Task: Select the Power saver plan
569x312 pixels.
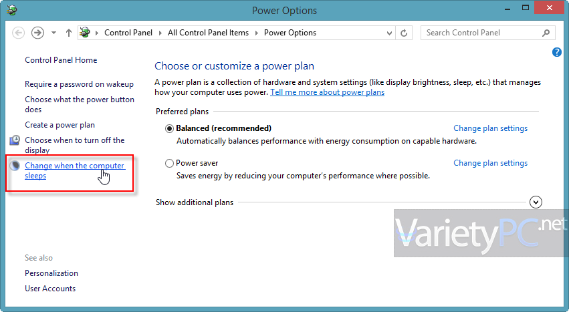Action: tap(169, 163)
